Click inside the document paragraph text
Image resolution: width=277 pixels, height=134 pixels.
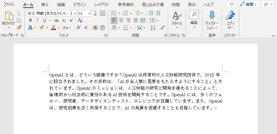pos(136,91)
